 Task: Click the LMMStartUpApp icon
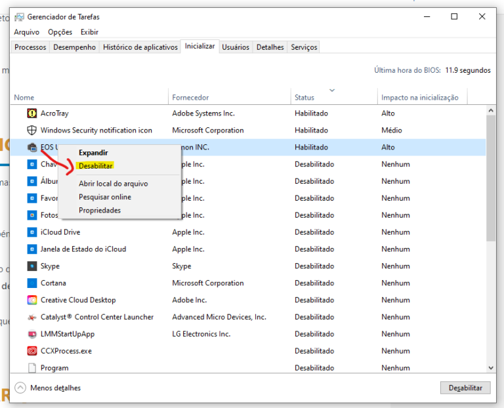[32, 335]
